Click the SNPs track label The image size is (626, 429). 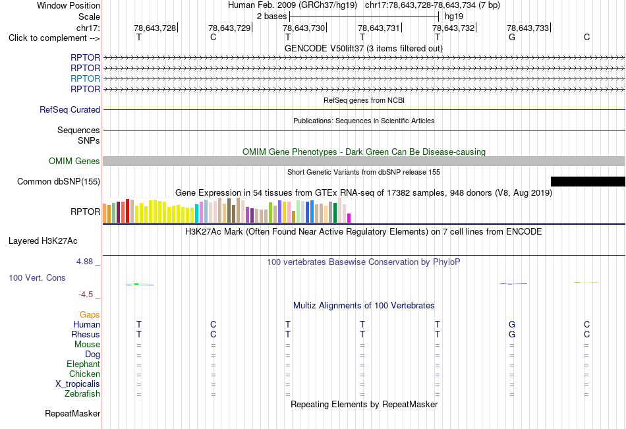pyautogui.click(x=89, y=140)
